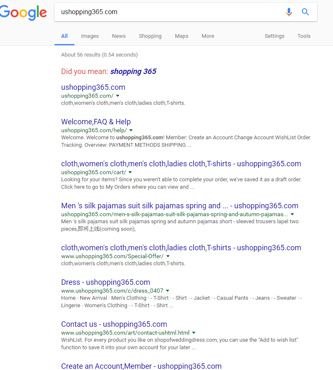Expand the arrow next to ushopping365.com/ URL
Screen dimensions: 333x370
point(118,96)
